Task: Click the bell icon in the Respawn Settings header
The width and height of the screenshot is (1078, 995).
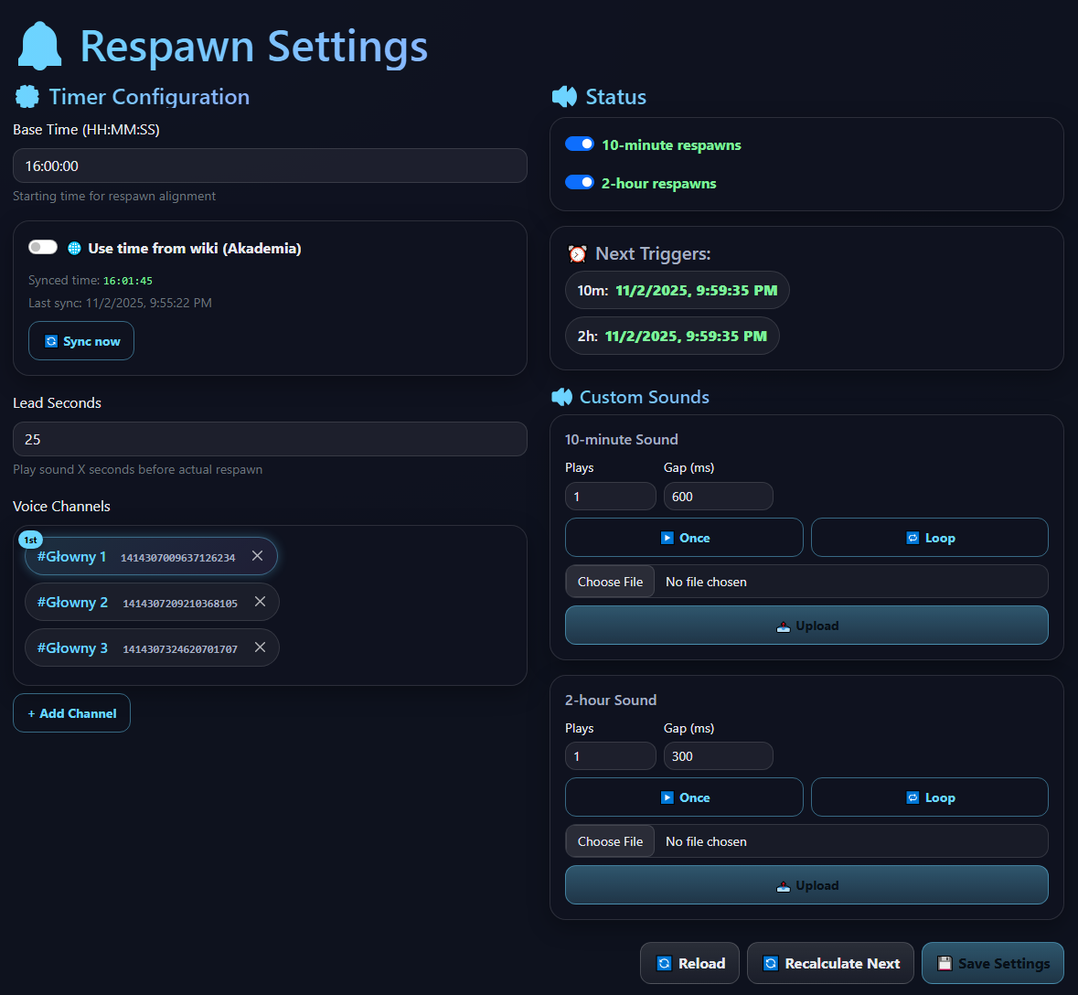Action: [x=38, y=46]
